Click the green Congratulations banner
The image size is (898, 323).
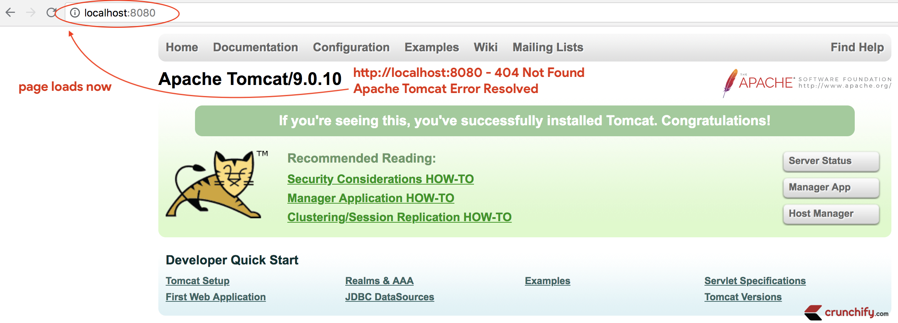click(525, 121)
